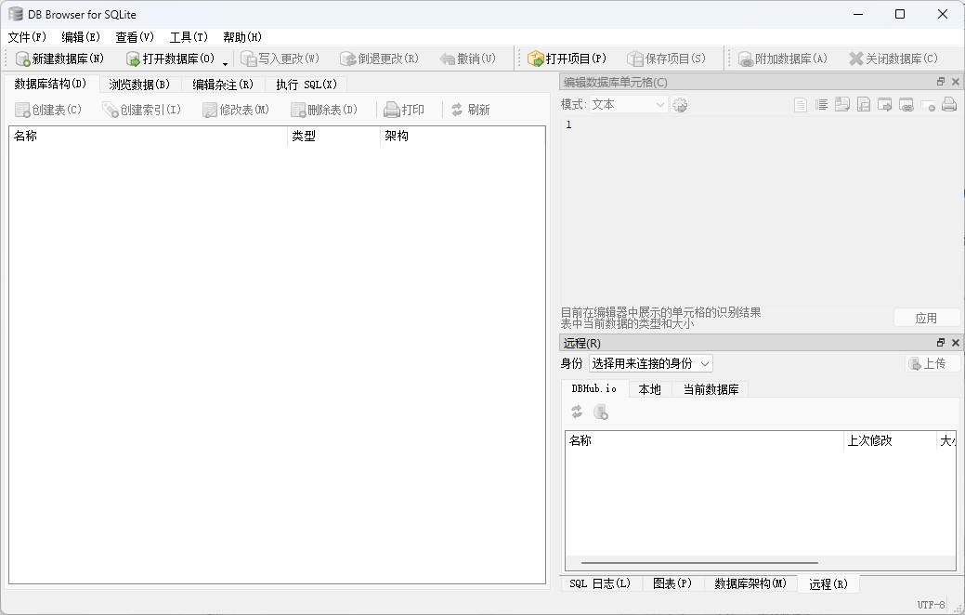Open the 文件(F) menu
Viewport: 965px width, 615px height.
(x=26, y=37)
